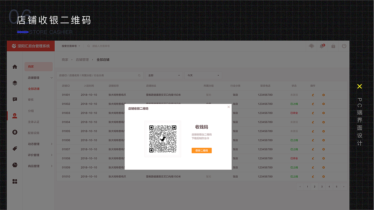Edit store 01005 with pencil icon
Image resolution: width=374 pixels, height=210 pixels.
coord(313,131)
